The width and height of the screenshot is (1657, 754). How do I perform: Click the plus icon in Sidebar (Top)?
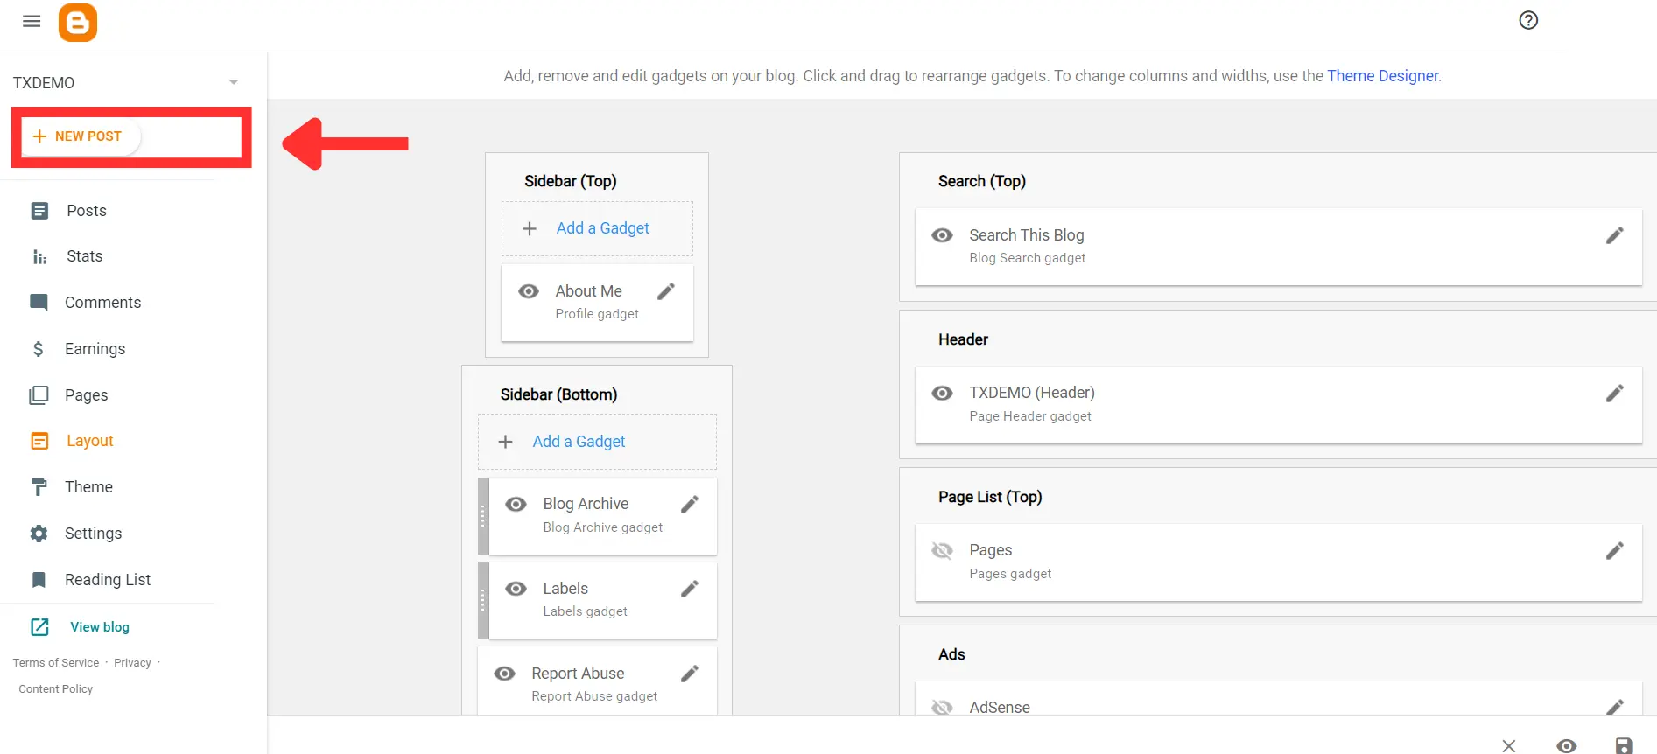[530, 229]
